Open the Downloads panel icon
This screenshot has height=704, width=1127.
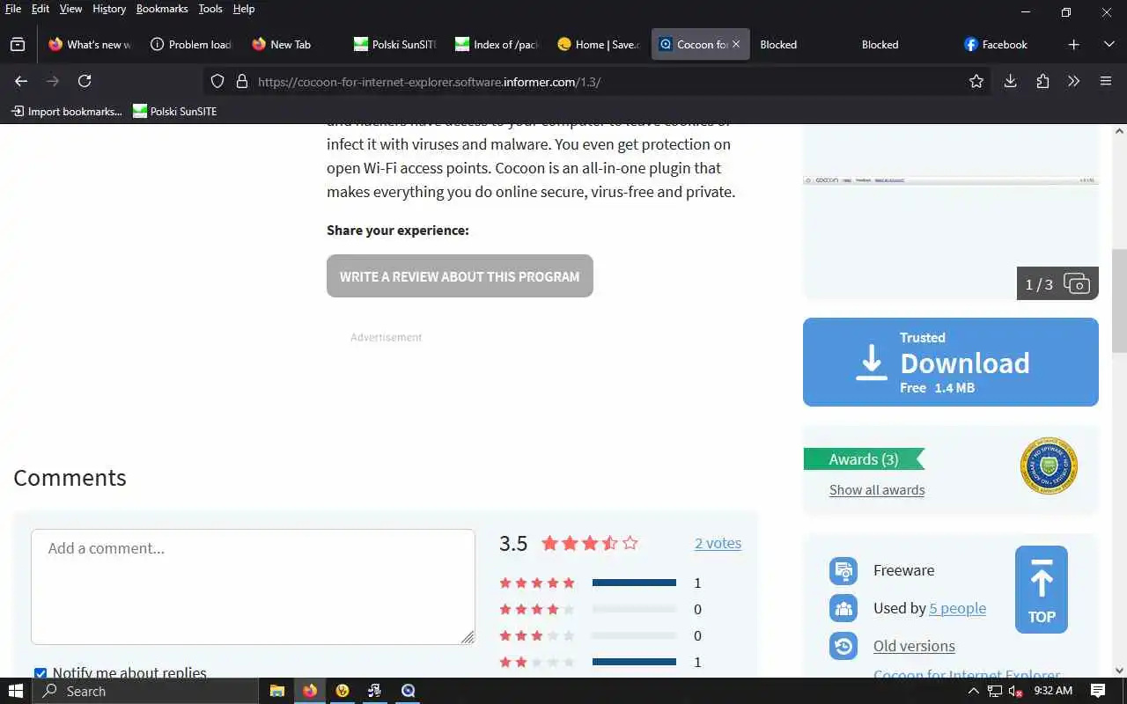point(1011,81)
